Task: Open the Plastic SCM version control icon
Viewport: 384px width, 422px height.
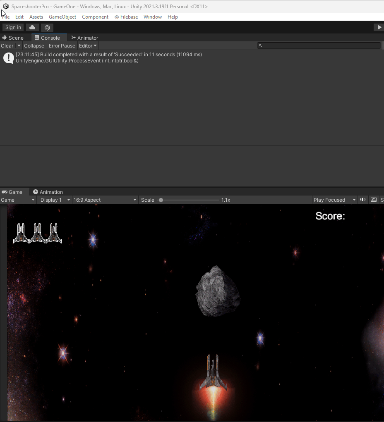Action: 47,27
